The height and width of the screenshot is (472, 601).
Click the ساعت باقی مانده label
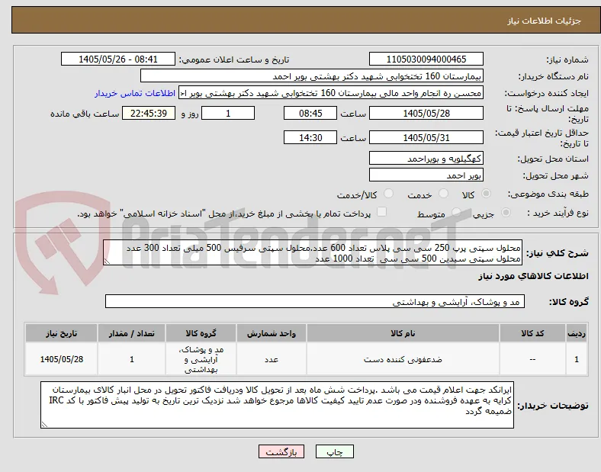pyautogui.click(x=85, y=114)
